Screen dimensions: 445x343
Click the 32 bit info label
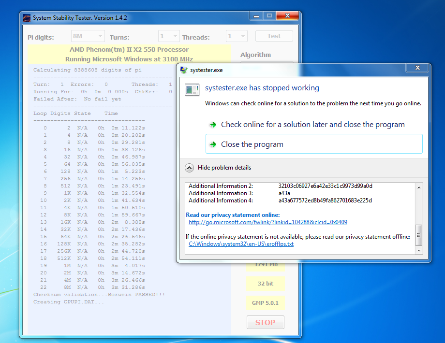(266, 284)
